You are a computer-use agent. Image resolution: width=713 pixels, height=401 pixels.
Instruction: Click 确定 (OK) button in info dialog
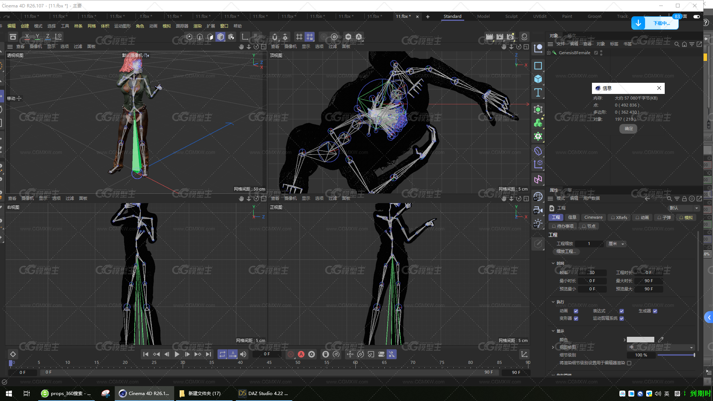629,128
